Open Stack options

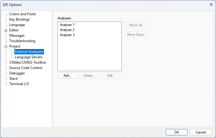click(13, 79)
